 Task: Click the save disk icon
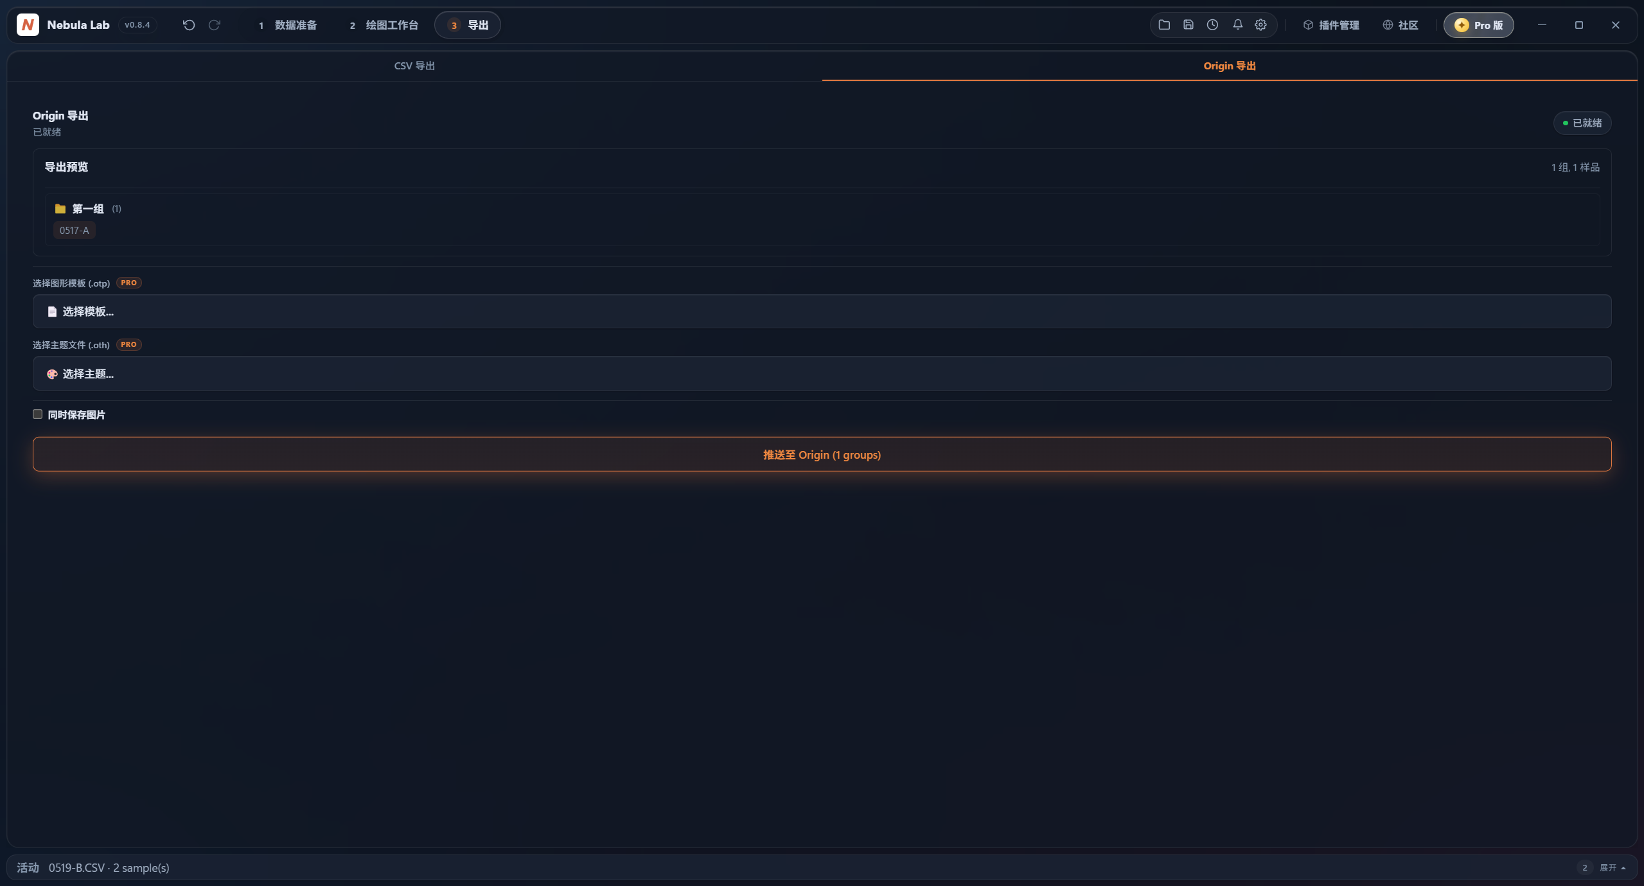click(1189, 25)
